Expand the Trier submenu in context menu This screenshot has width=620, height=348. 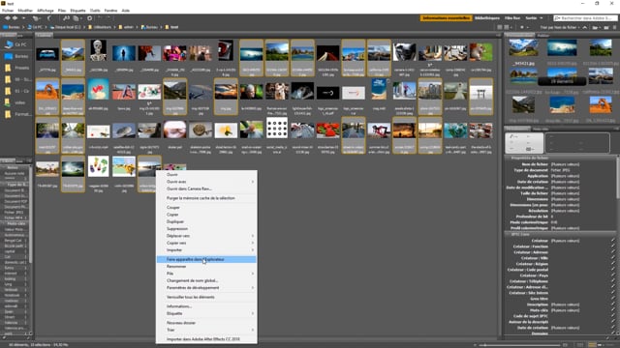253,330
